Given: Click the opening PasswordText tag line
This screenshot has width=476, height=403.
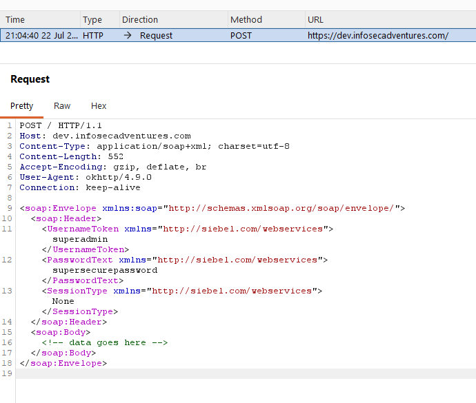Looking at the screenshot, I should point(185,260).
